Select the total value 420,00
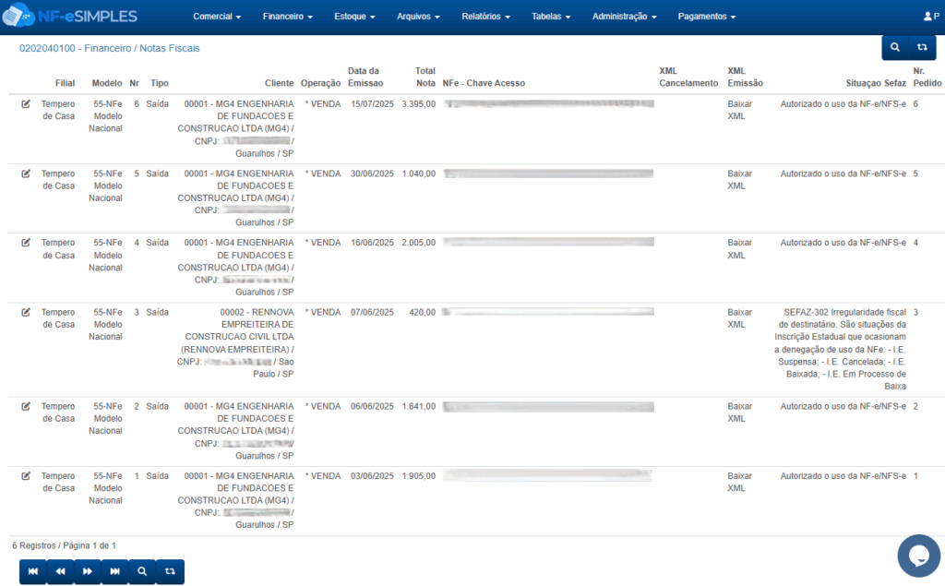The image size is (945, 586). point(422,312)
